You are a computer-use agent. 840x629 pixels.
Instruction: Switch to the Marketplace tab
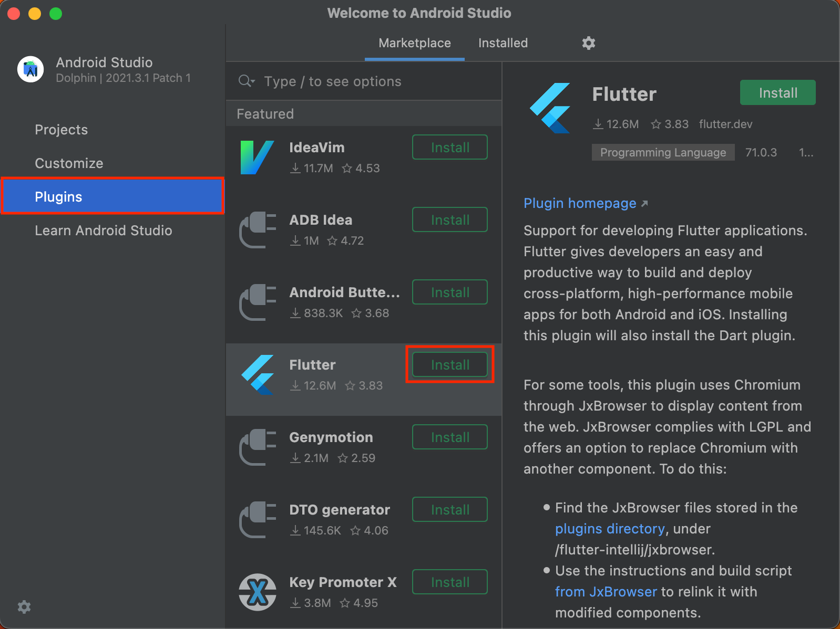click(x=415, y=43)
